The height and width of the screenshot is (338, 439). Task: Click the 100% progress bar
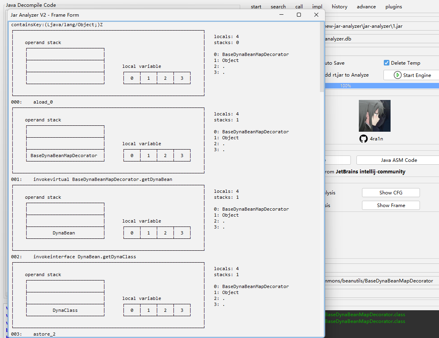pos(381,86)
